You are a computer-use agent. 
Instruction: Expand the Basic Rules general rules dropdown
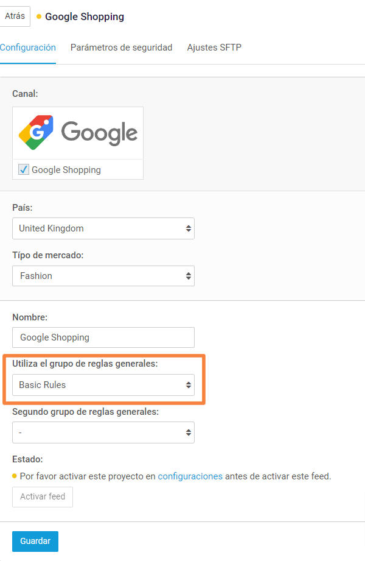[103, 385]
